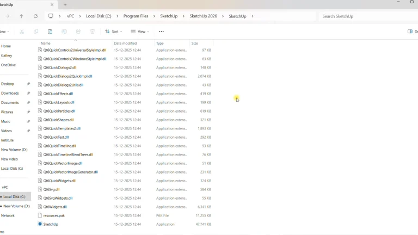Viewport: 418px width, 235px height.
Task: Select Qt6QuickTimelineBlendTrees.dll file
Action: click(68, 154)
